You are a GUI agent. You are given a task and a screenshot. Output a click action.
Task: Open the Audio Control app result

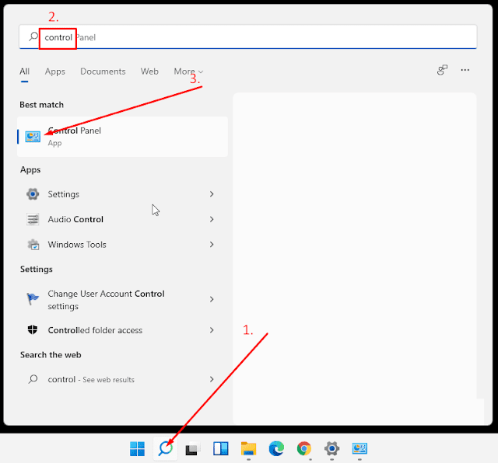(123, 219)
